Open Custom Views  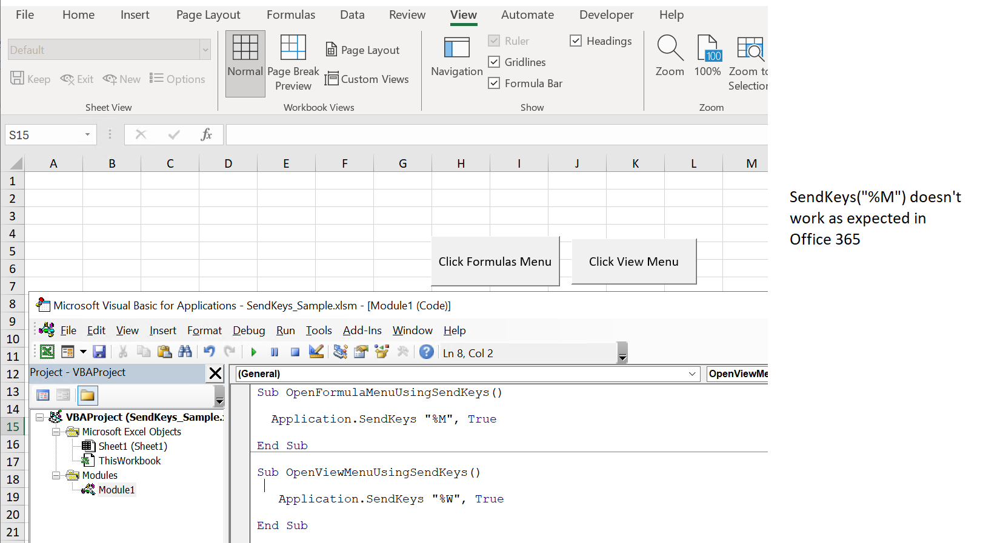coord(367,79)
